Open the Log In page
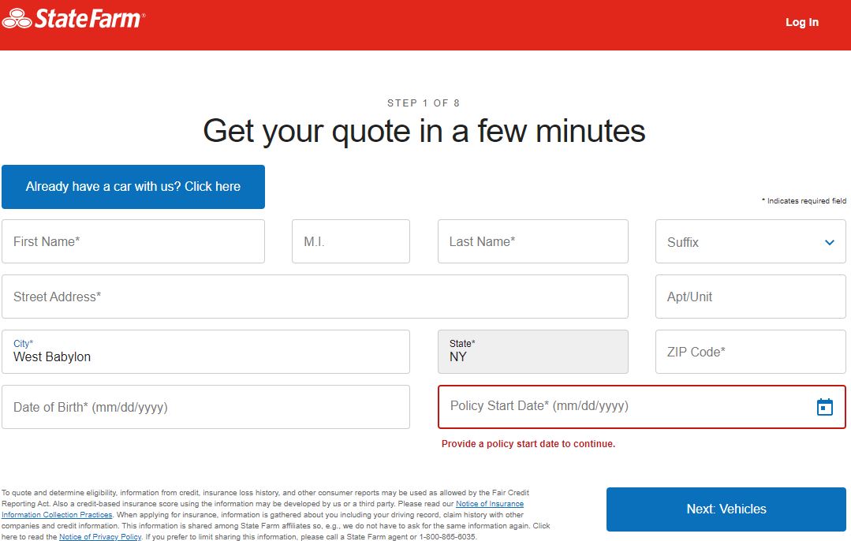 (x=801, y=22)
